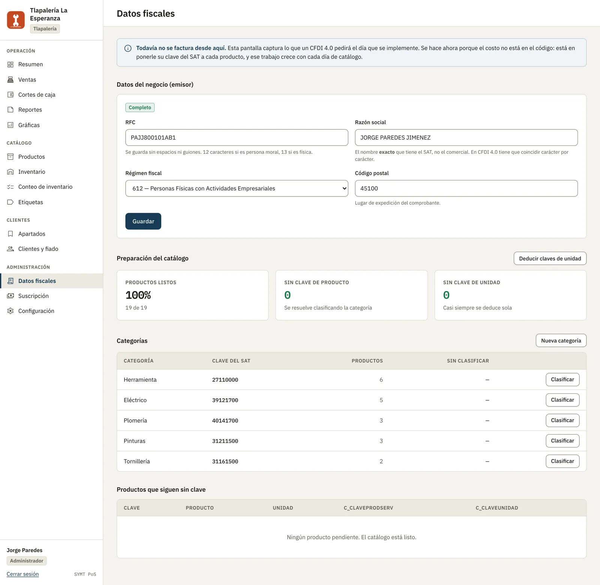Screen dimensions: 600x585
Task: Click the Tlapalería La Esperanza logo icon
Action: click(16, 20)
